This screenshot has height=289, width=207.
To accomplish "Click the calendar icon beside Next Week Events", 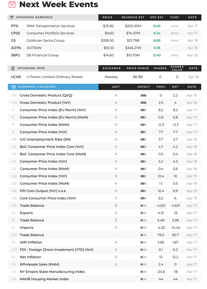I will (12, 4).
